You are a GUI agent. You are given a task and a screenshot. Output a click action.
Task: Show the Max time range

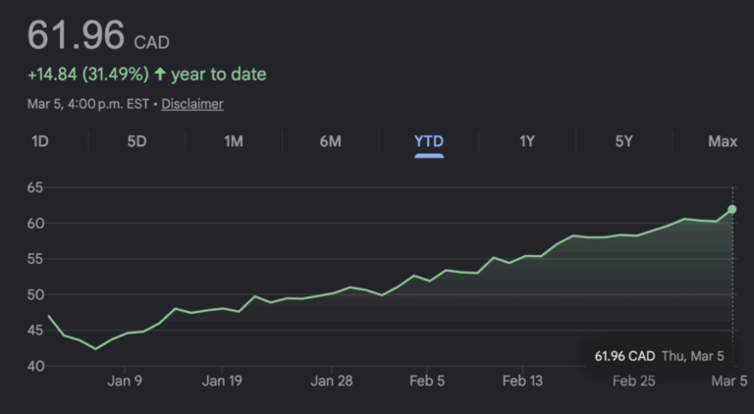(x=722, y=141)
